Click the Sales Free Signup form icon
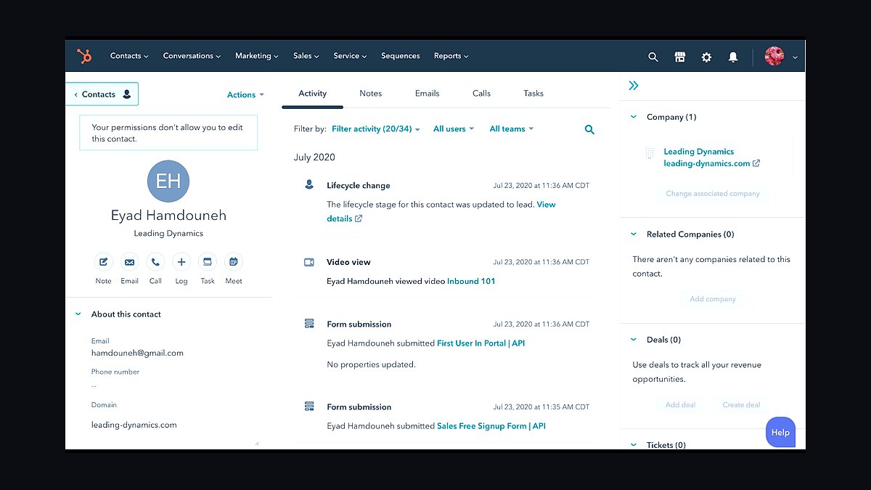Image resolution: width=871 pixels, height=490 pixels. 309,407
